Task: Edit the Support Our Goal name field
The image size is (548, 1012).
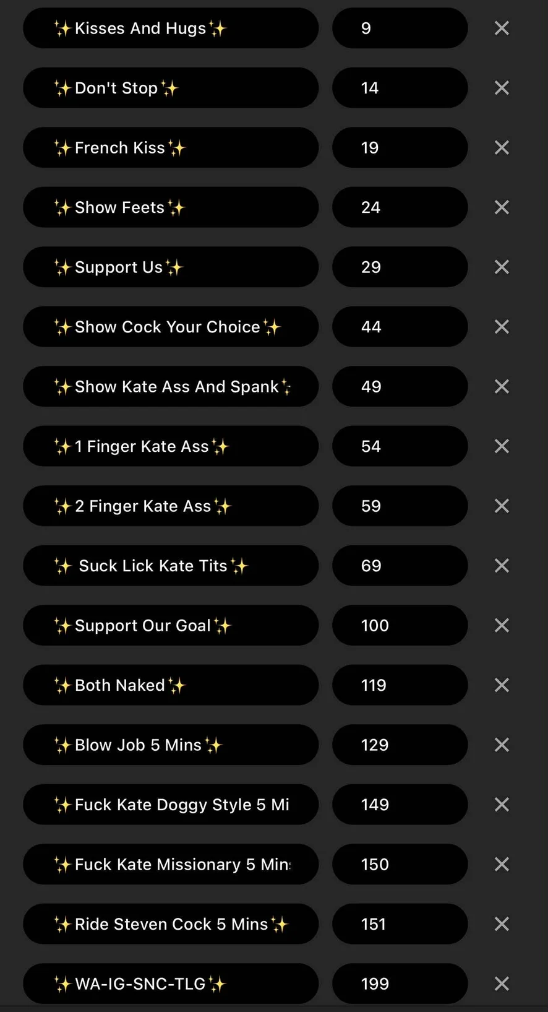Action: [171, 626]
